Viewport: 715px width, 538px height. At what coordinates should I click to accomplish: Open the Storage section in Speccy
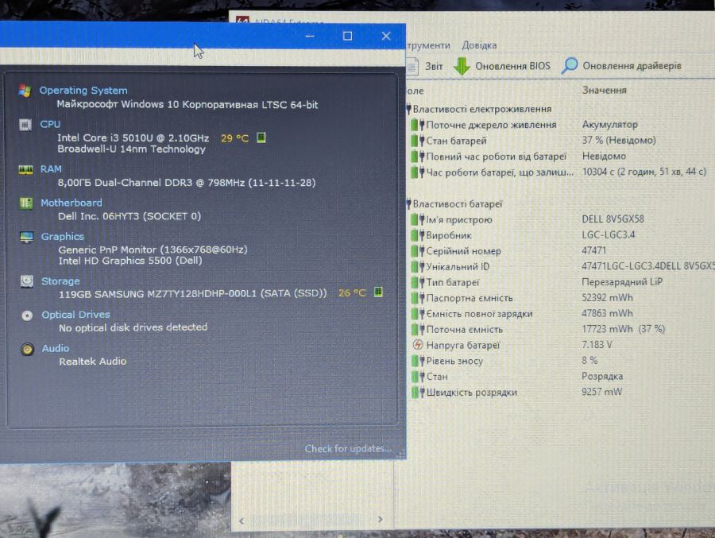[x=60, y=281]
